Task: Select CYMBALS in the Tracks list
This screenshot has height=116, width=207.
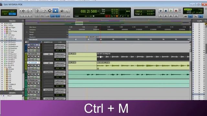Action: (x=12, y=84)
